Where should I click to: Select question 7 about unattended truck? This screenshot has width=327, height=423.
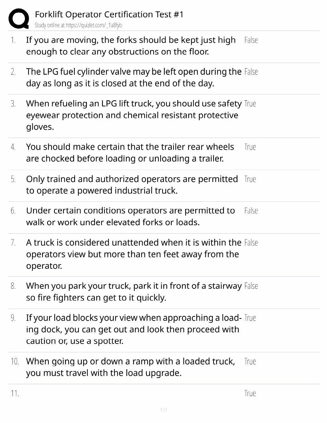pyautogui.click(x=134, y=254)
